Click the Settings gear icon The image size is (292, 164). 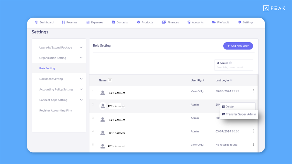coord(240,22)
